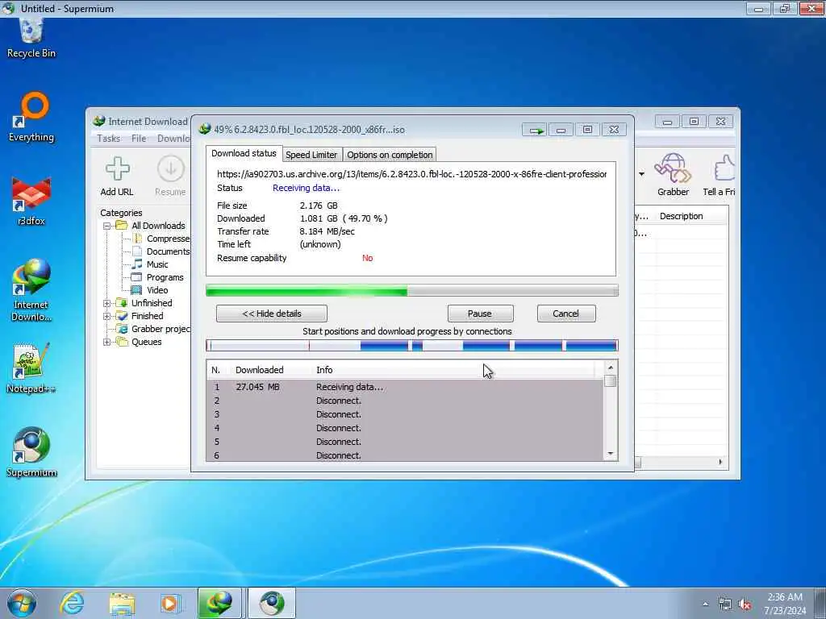Open the Downloads menu in IDM
Screen dimensions: 826x619
(x=174, y=139)
